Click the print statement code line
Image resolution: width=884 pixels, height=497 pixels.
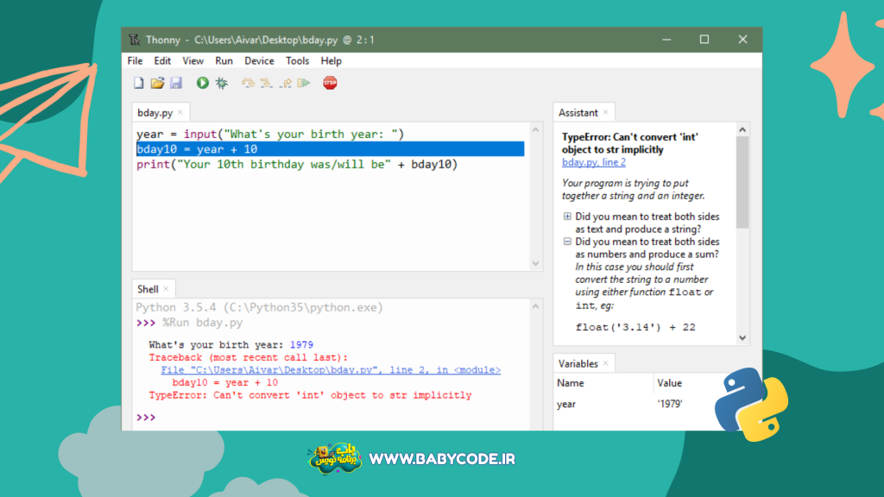pyautogui.click(x=297, y=165)
